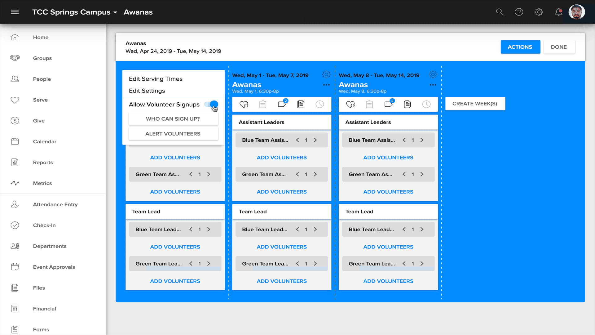Click the ALERT VOLUNTEERS button
This screenshot has width=595, height=335.
(x=173, y=133)
